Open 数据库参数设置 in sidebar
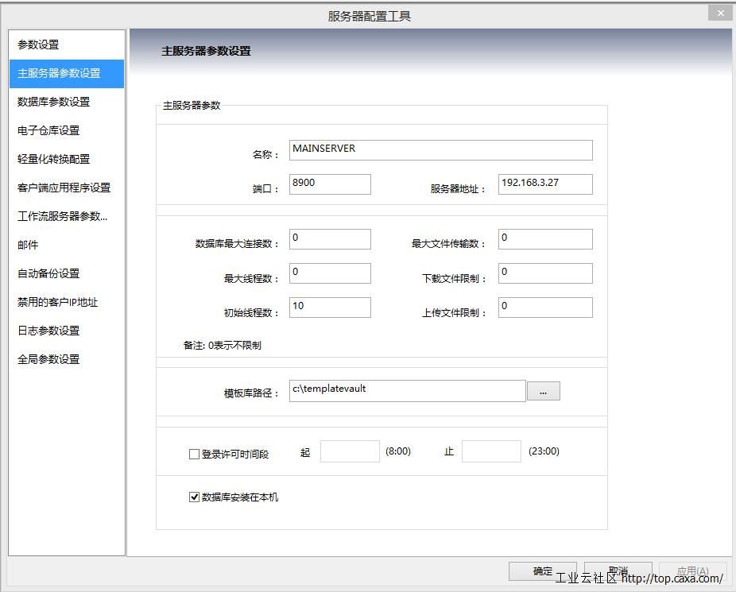 click(54, 102)
